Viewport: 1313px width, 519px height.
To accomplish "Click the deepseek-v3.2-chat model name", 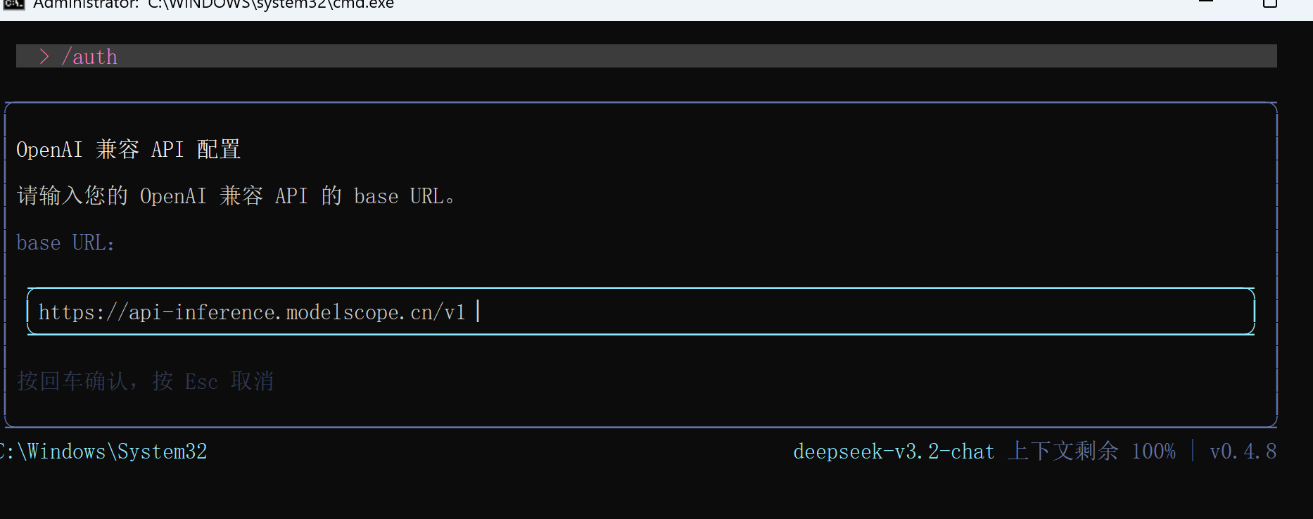I will click(894, 451).
